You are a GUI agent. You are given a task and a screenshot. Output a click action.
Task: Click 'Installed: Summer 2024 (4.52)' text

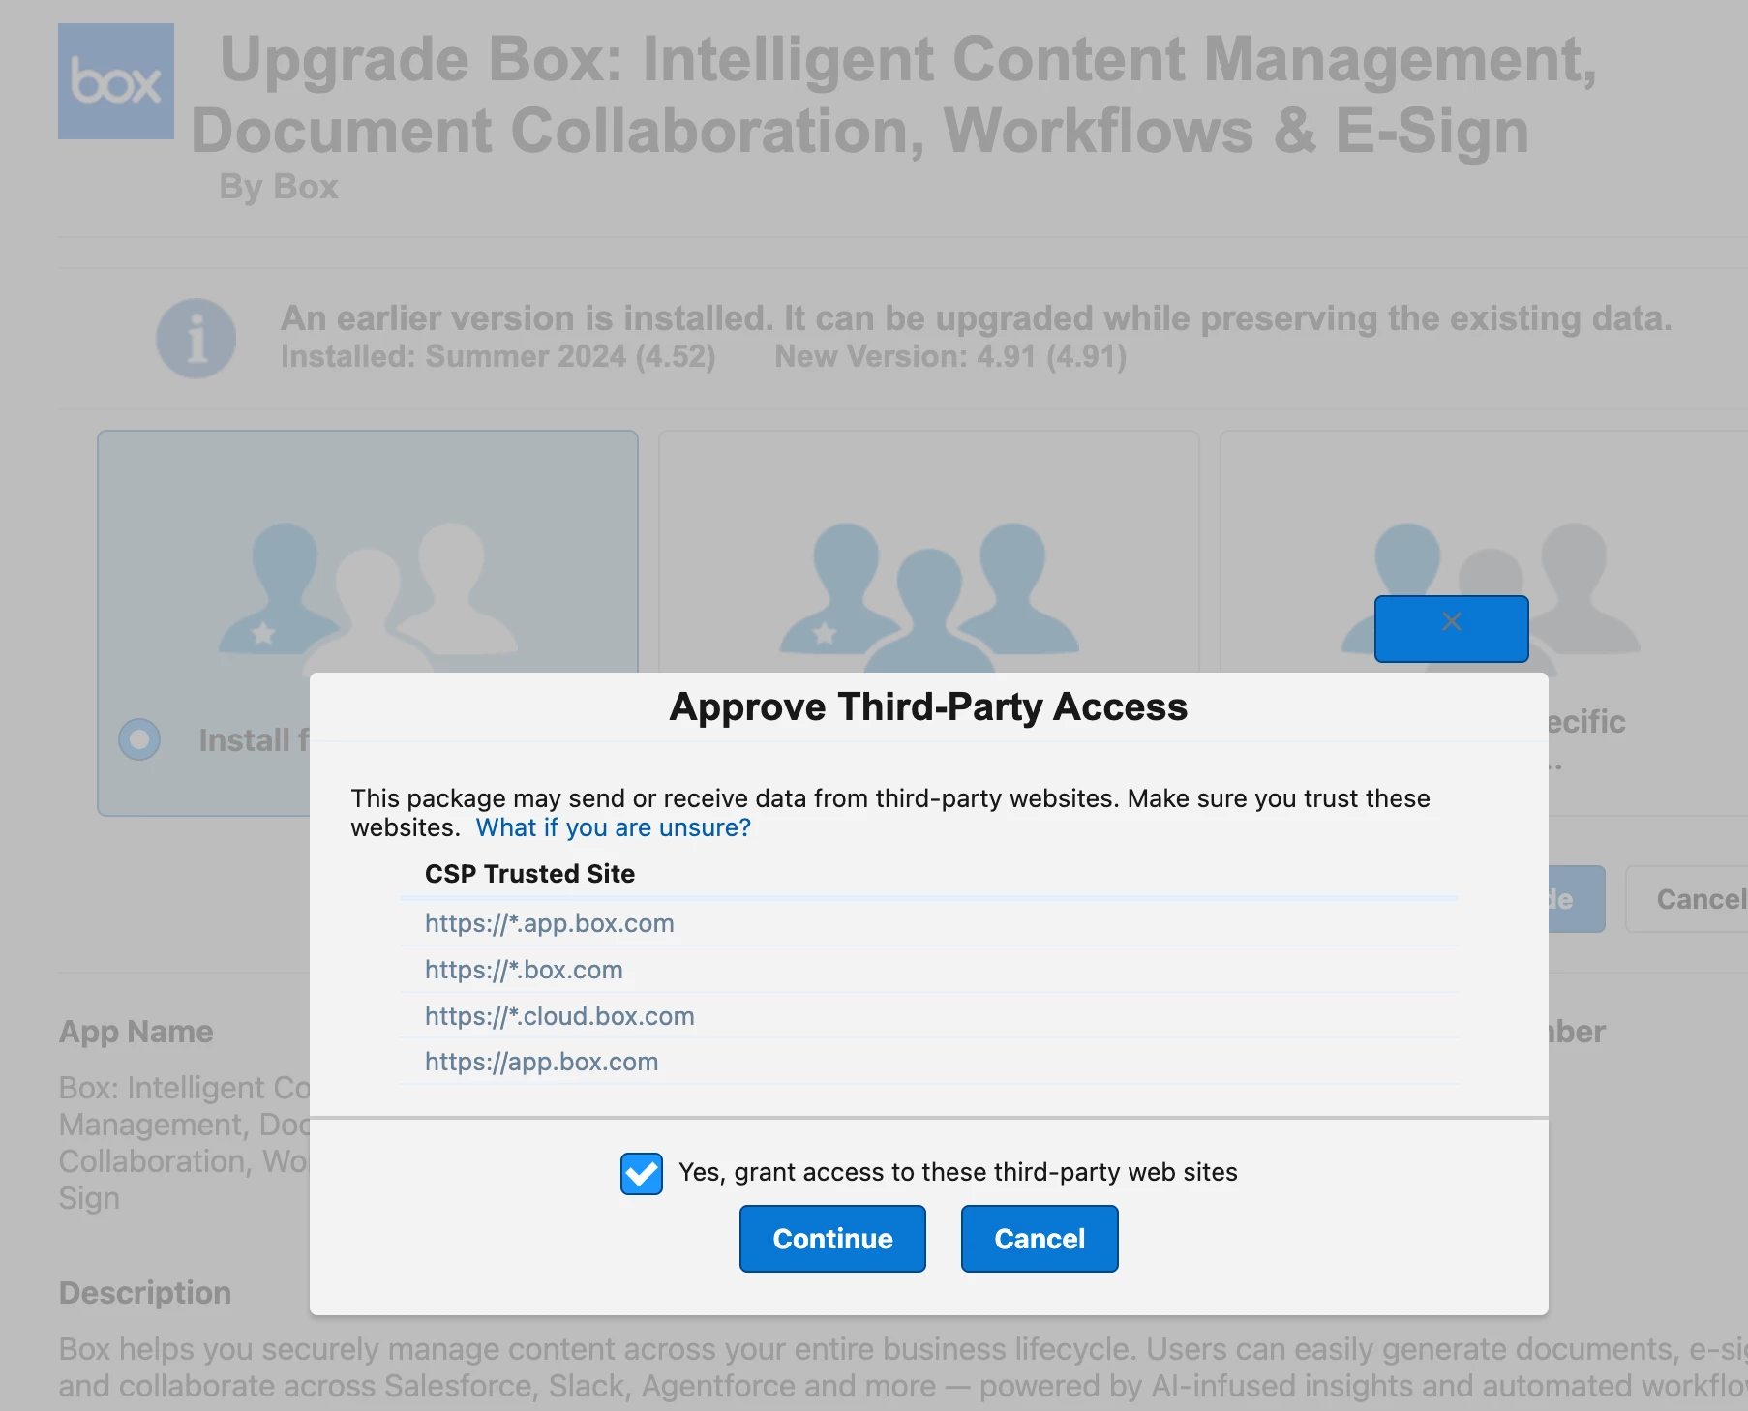click(x=498, y=356)
